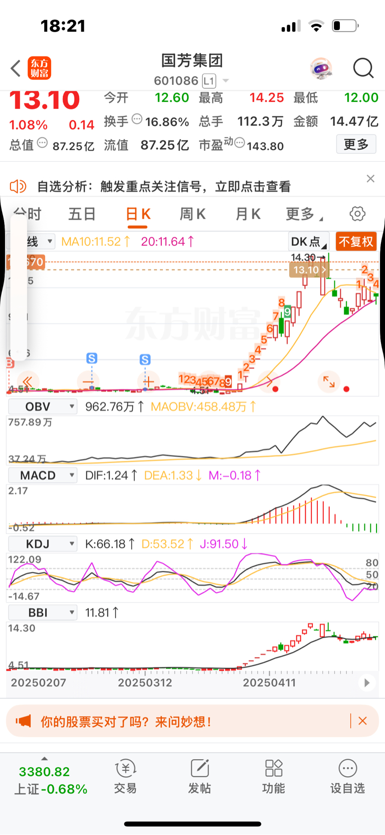Tap the 20:11.64 moving average value
385x835 pixels.
(168, 242)
